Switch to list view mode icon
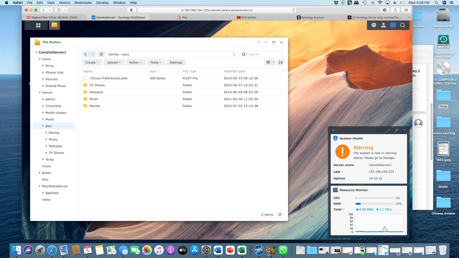 pyautogui.click(x=268, y=62)
